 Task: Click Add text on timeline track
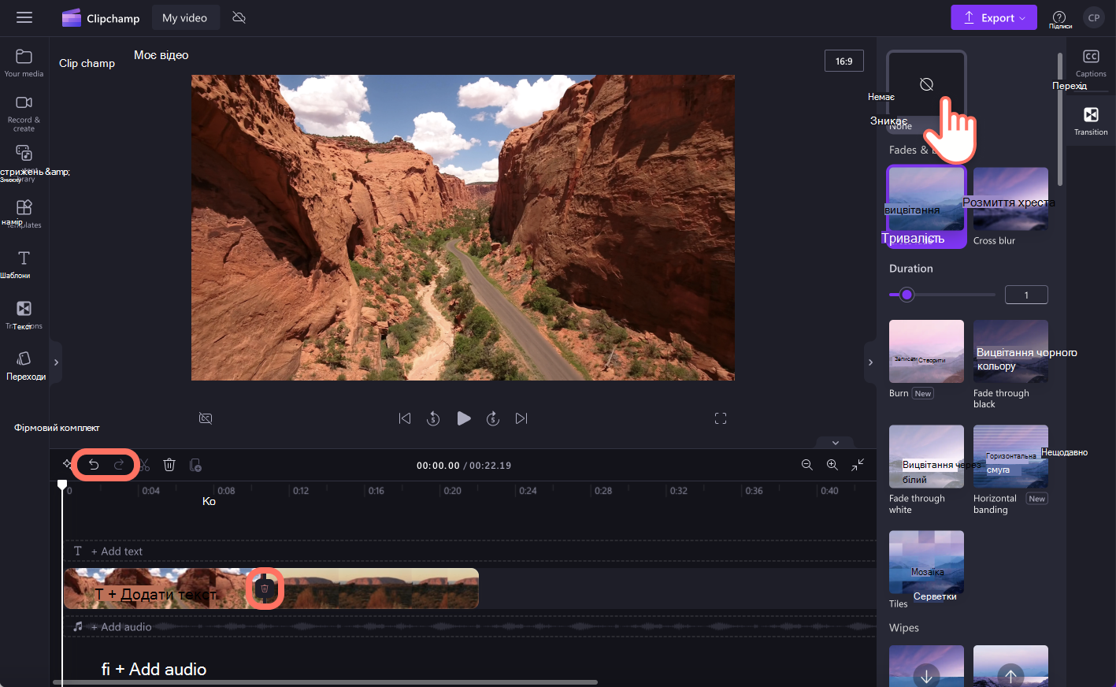(117, 551)
